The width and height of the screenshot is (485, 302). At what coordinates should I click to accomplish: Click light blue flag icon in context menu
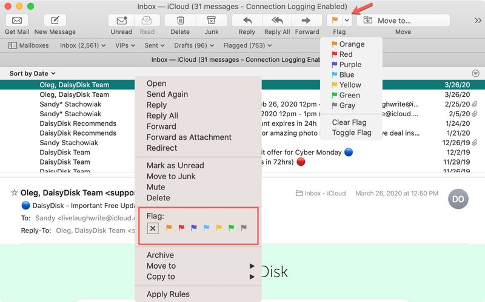pos(206,228)
